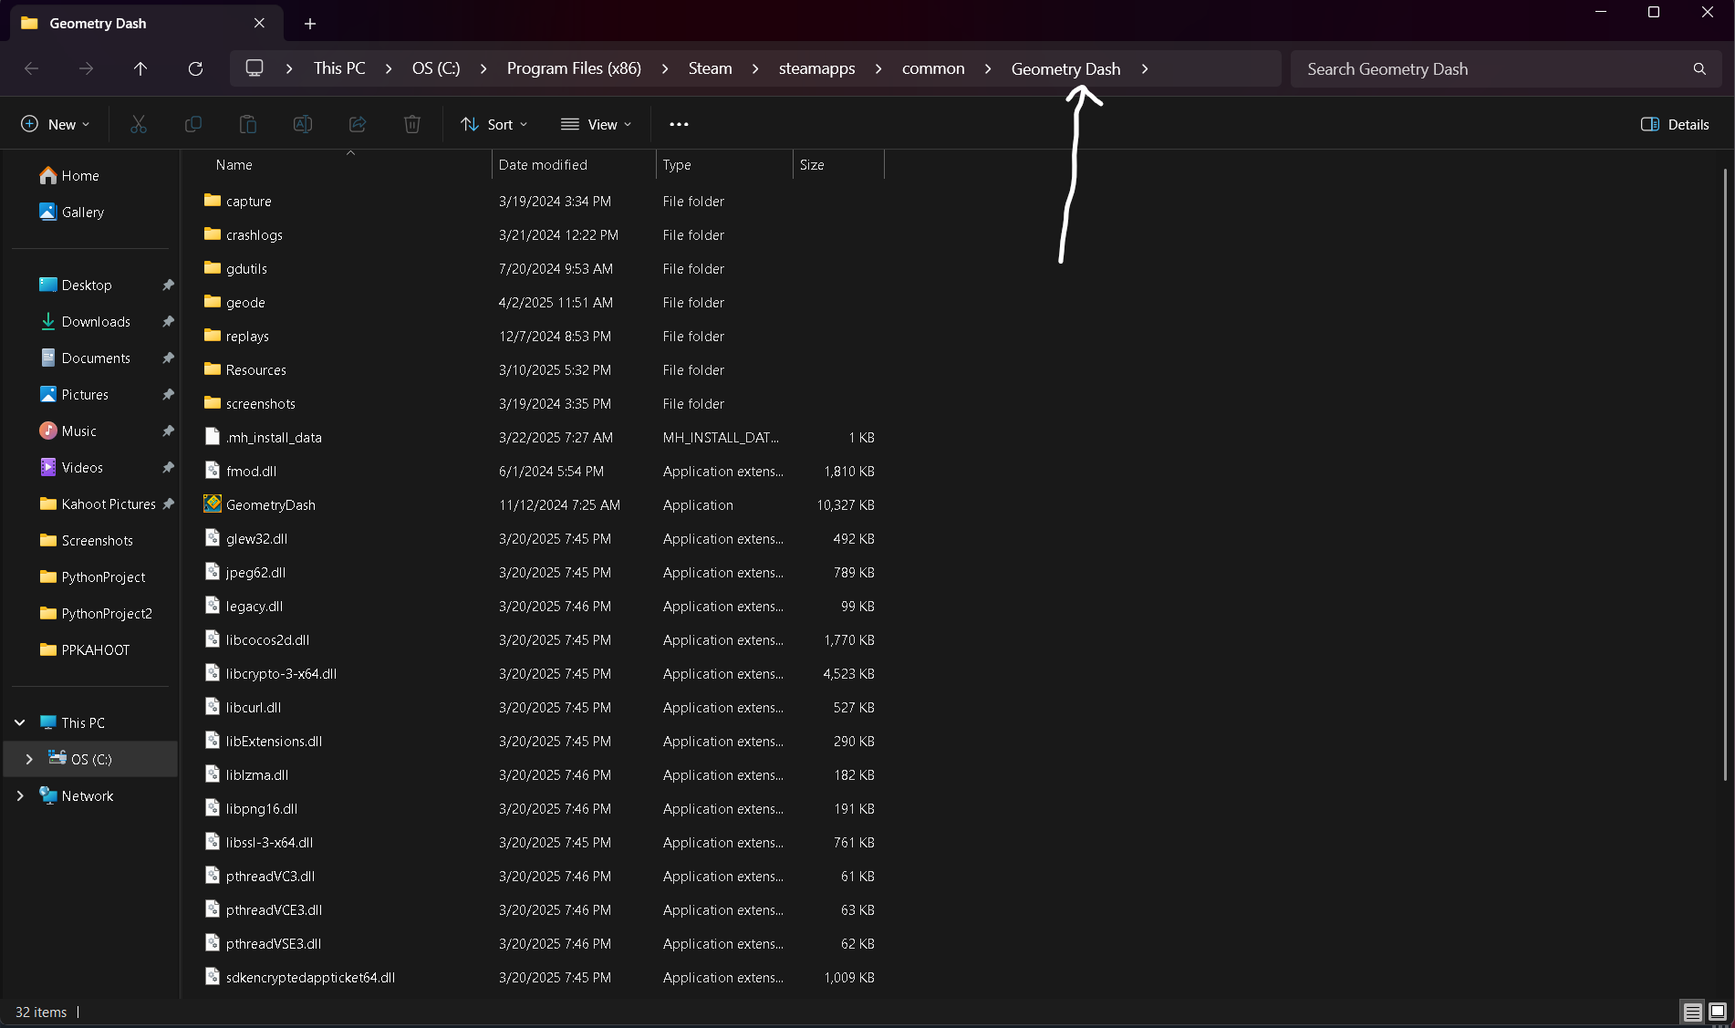Unpin Desktop using its pin icon
The image size is (1735, 1028).
pos(168,286)
